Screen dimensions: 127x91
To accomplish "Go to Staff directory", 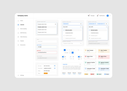I will (x=23, y=33).
